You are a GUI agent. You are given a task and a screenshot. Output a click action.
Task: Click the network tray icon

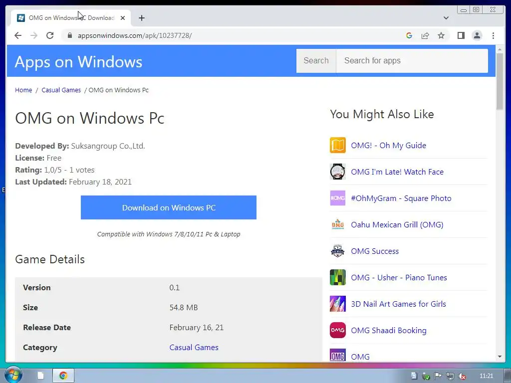(x=450, y=376)
